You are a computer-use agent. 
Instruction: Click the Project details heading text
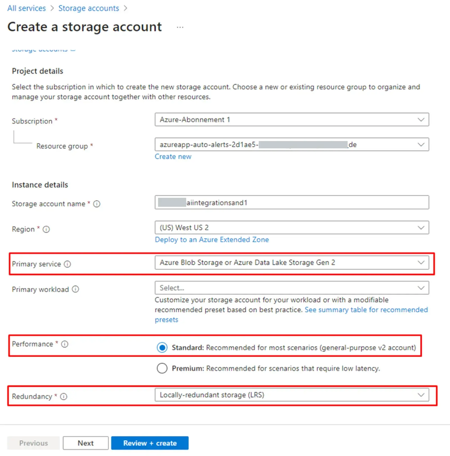37,71
